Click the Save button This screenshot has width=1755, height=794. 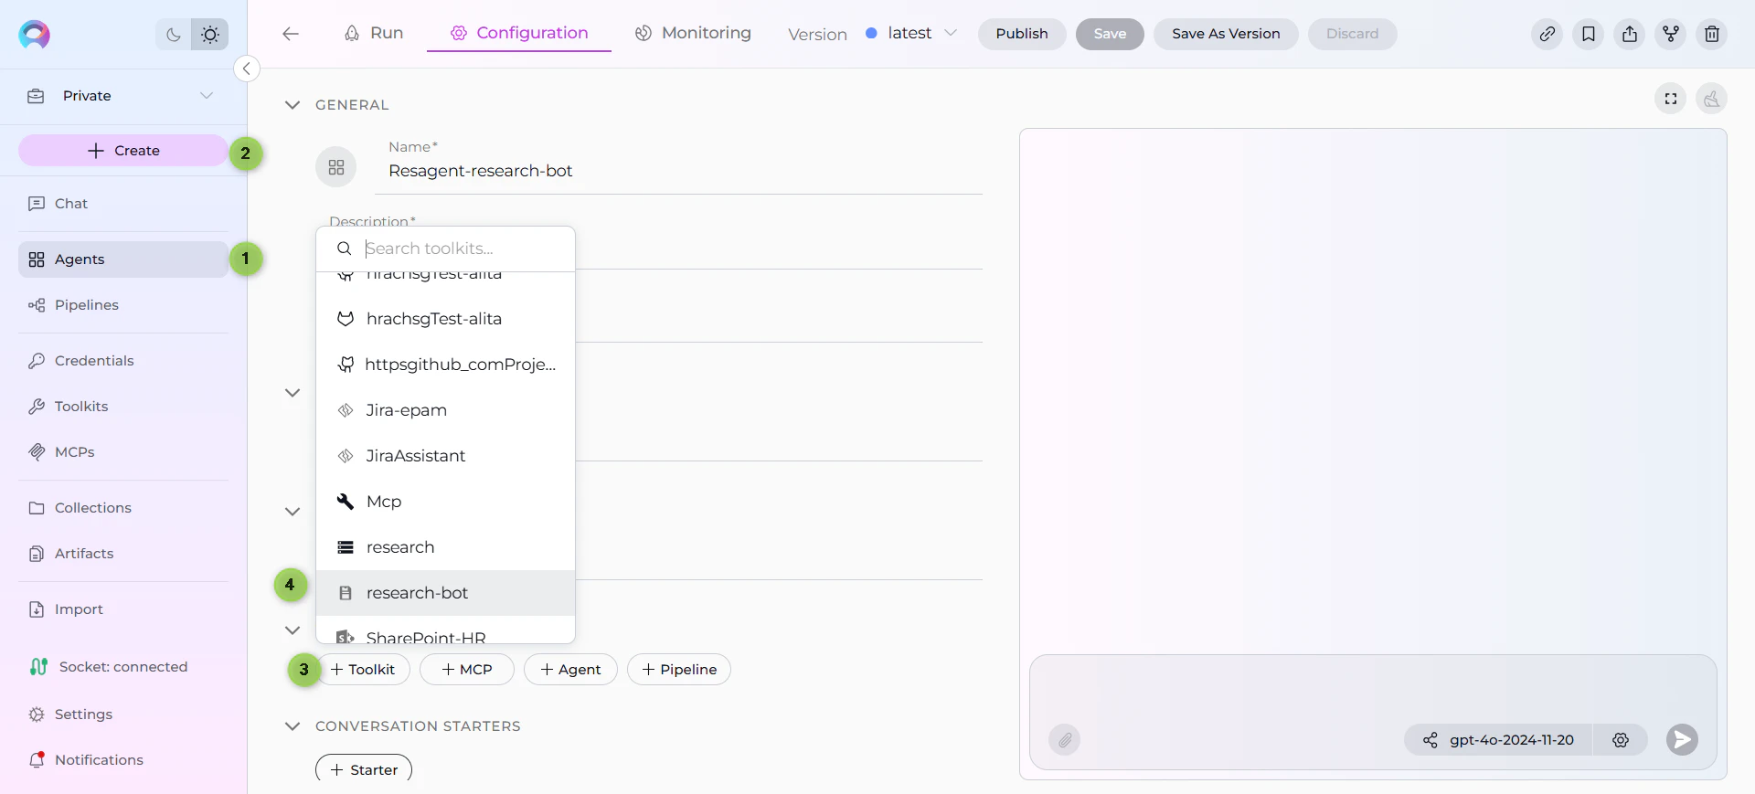(x=1110, y=34)
